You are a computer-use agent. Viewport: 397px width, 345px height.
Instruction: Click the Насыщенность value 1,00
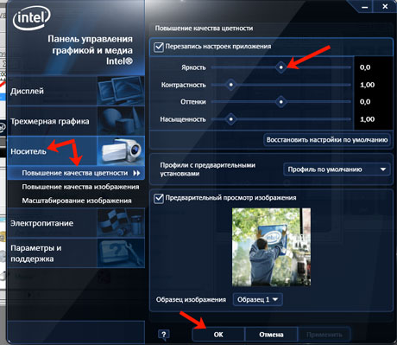[x=367, y=119]
